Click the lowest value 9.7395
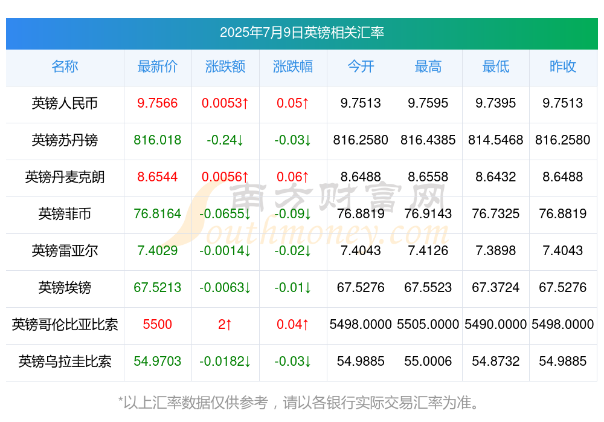Screen dimensions: 604x422 coord(496,103)
